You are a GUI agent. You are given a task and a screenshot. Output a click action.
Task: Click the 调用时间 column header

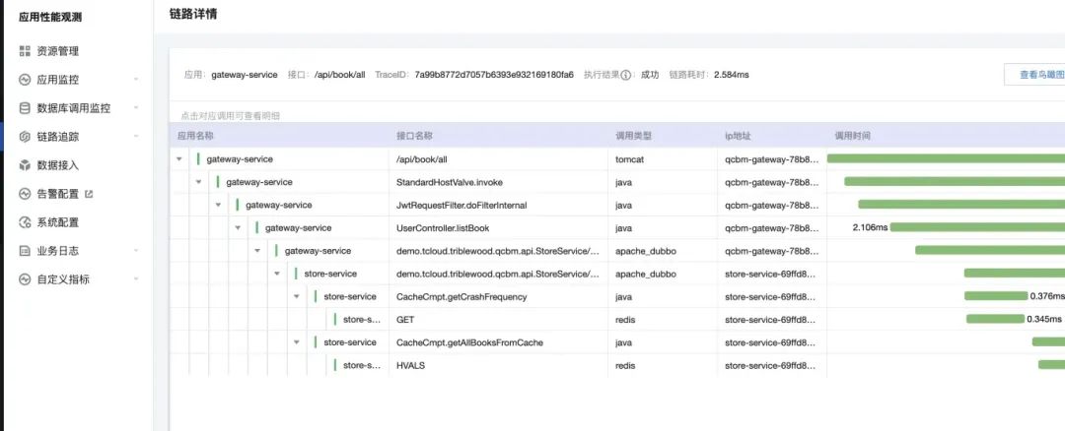852,136
